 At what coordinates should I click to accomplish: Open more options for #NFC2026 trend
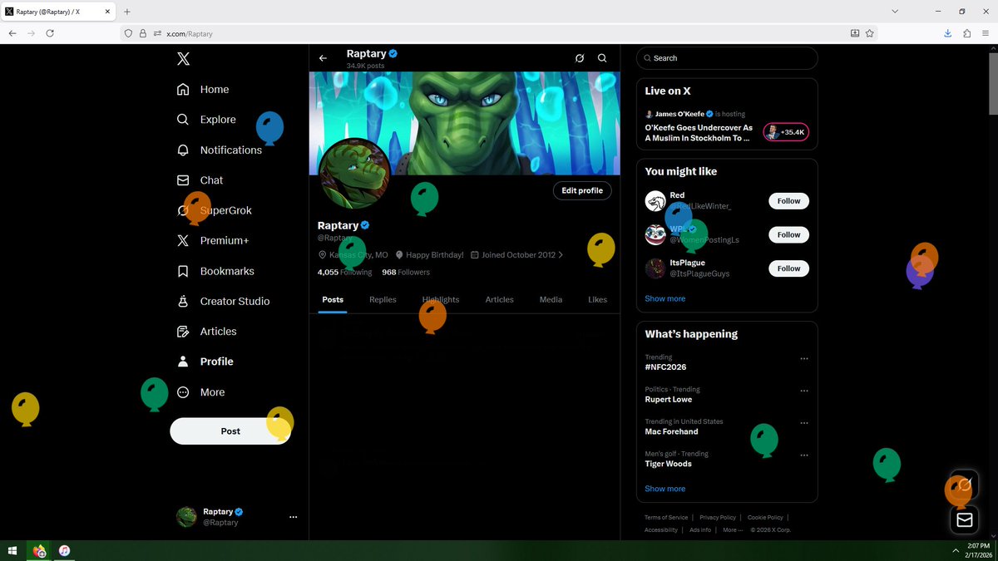pyautogui.click(x=804, y=358)
